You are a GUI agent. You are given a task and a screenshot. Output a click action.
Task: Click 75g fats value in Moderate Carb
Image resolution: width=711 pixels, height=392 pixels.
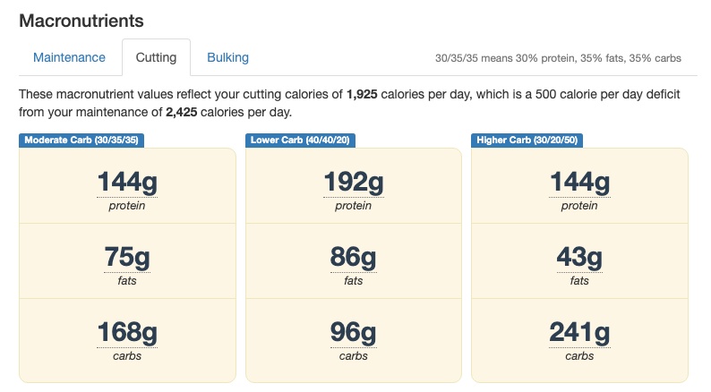click(127, 257)
